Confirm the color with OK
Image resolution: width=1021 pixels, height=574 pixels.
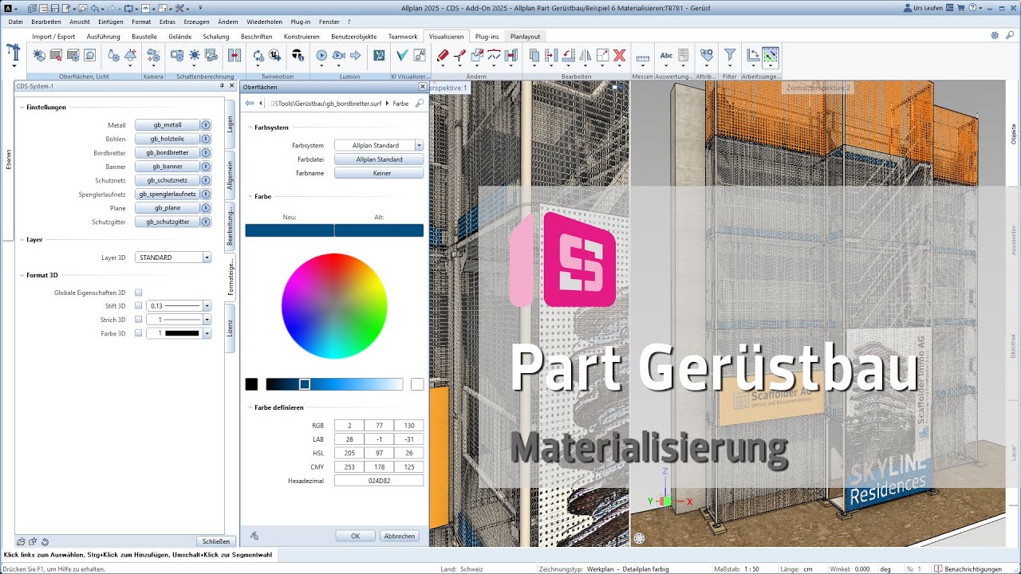(x=355, y=536)
